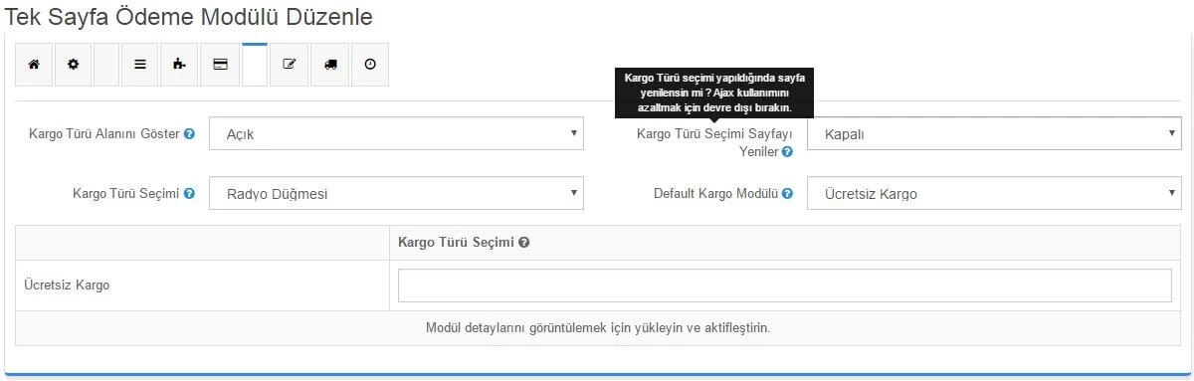Open Kargo Türü Alanını Göster dropdown showing Açık
Screen dimensions: 1194x381
[396, 134]
